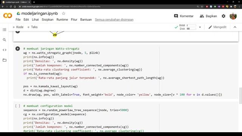Open a new browser tab with plus

click(x=34, y=2)
